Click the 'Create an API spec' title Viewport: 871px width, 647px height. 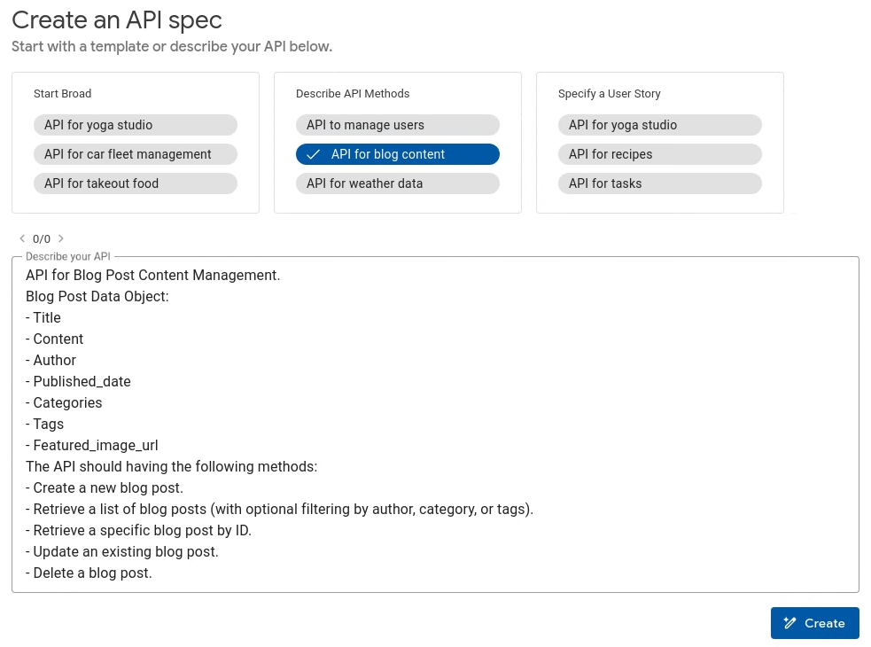117,20
